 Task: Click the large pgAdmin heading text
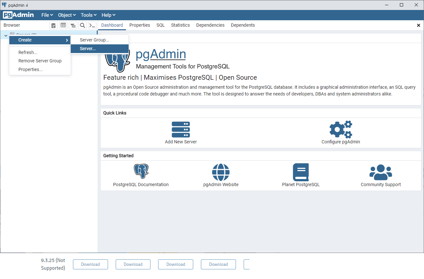[161, 54]
